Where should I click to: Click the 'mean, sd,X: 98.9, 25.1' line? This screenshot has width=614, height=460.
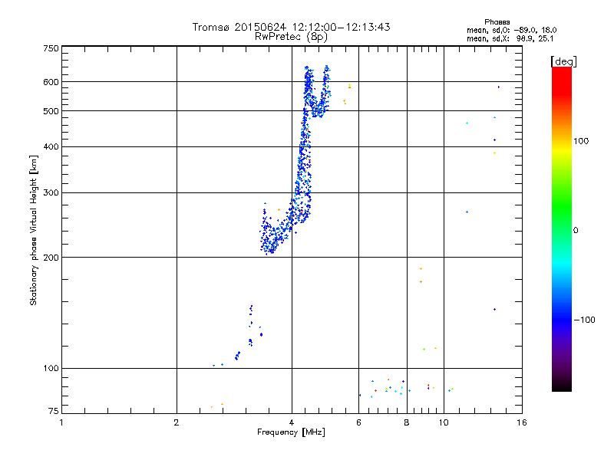[510, 38]
